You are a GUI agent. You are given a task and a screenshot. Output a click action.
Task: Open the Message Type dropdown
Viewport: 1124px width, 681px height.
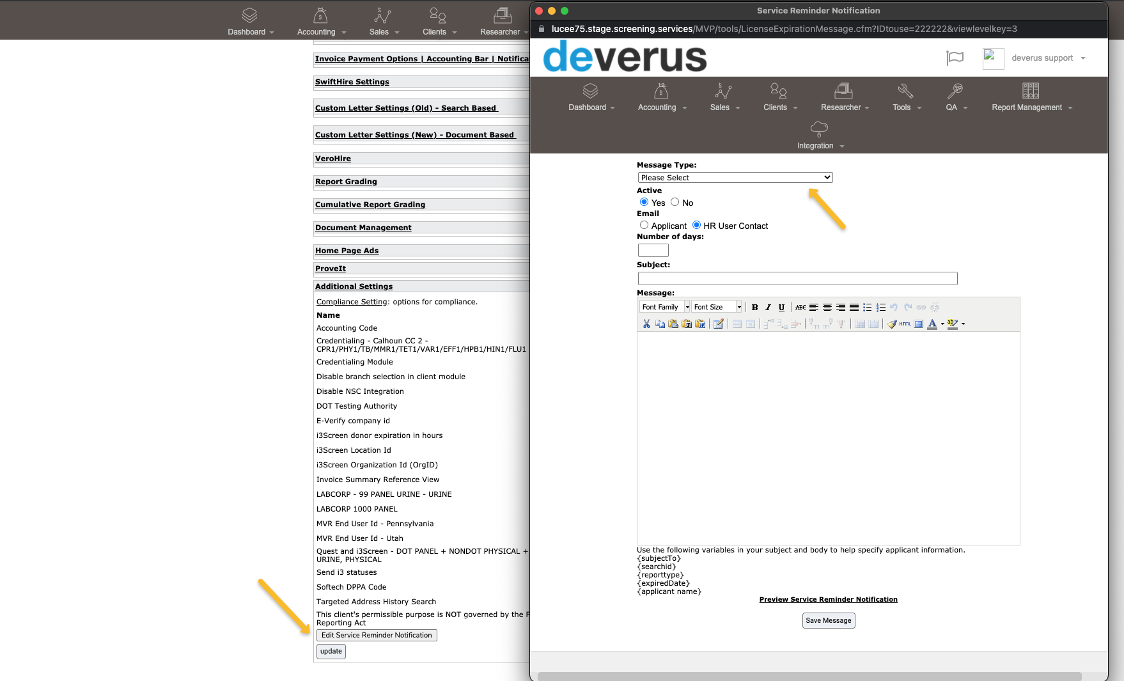pos(735,178)
